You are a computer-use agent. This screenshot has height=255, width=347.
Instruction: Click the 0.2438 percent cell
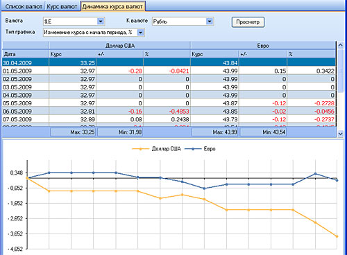[167, 119]
